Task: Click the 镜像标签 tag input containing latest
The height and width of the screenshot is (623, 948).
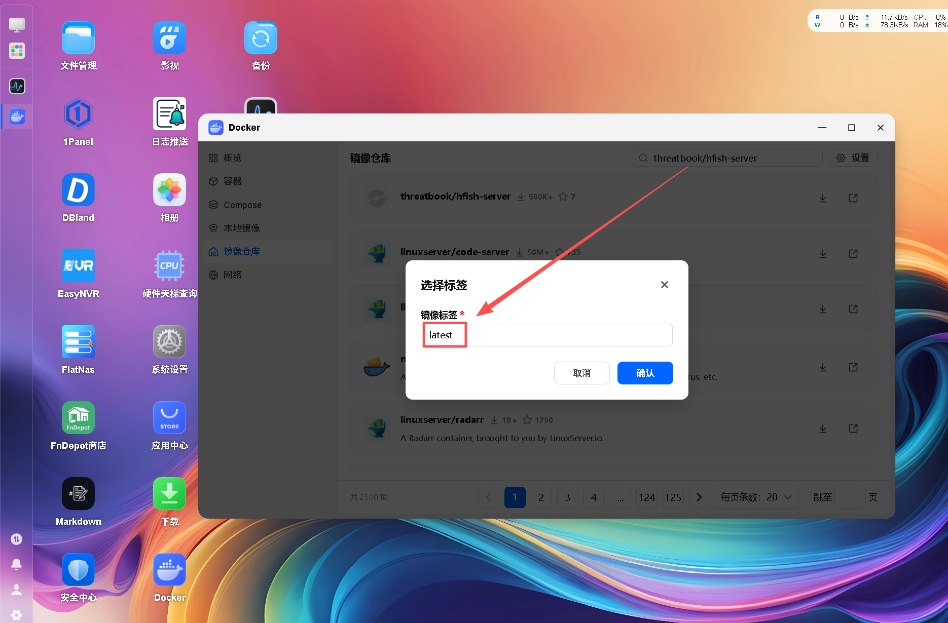Action: pos(547,335)
